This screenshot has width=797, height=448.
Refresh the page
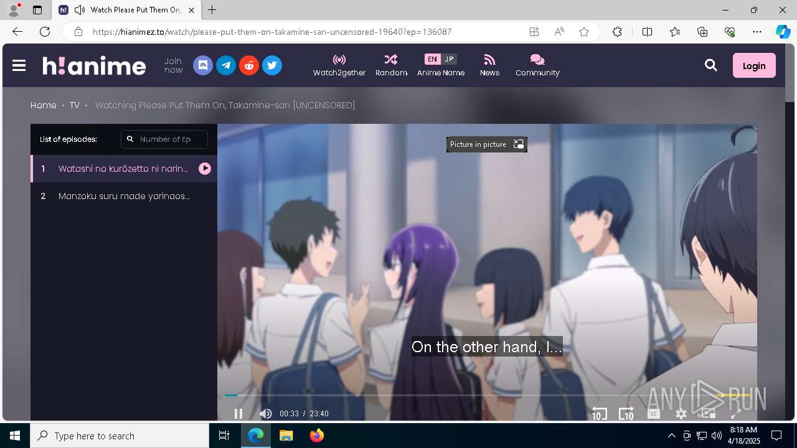tap(45, 32)
